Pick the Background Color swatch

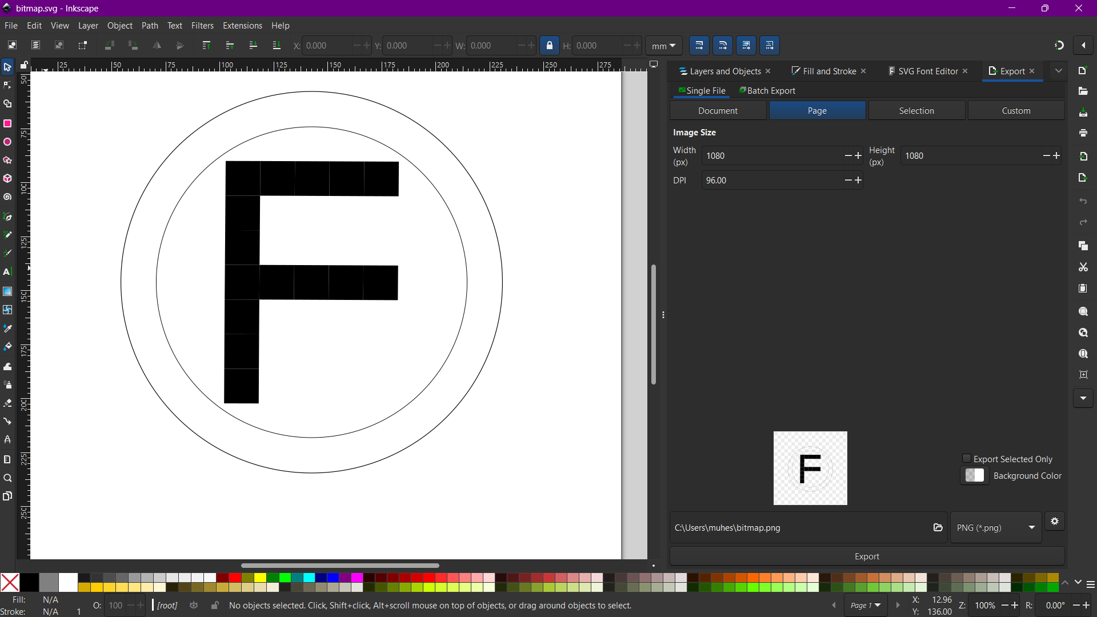click(975, 475)
